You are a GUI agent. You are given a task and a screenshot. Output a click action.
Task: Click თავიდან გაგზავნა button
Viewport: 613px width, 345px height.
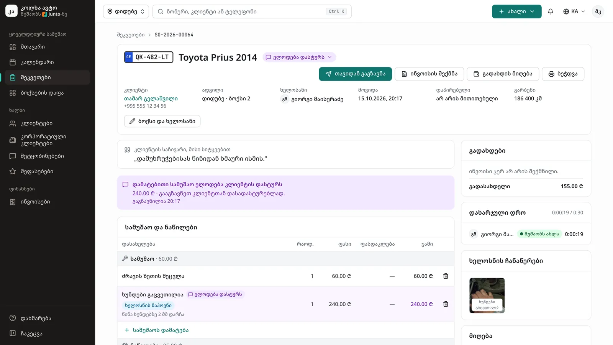pyautogui.click(x=355, y=74)
